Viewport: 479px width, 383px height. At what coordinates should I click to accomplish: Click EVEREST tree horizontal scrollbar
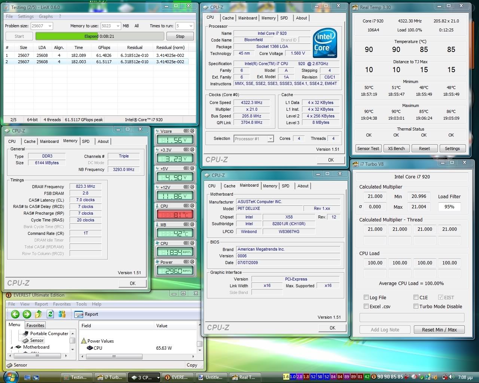tap(37, 356)
